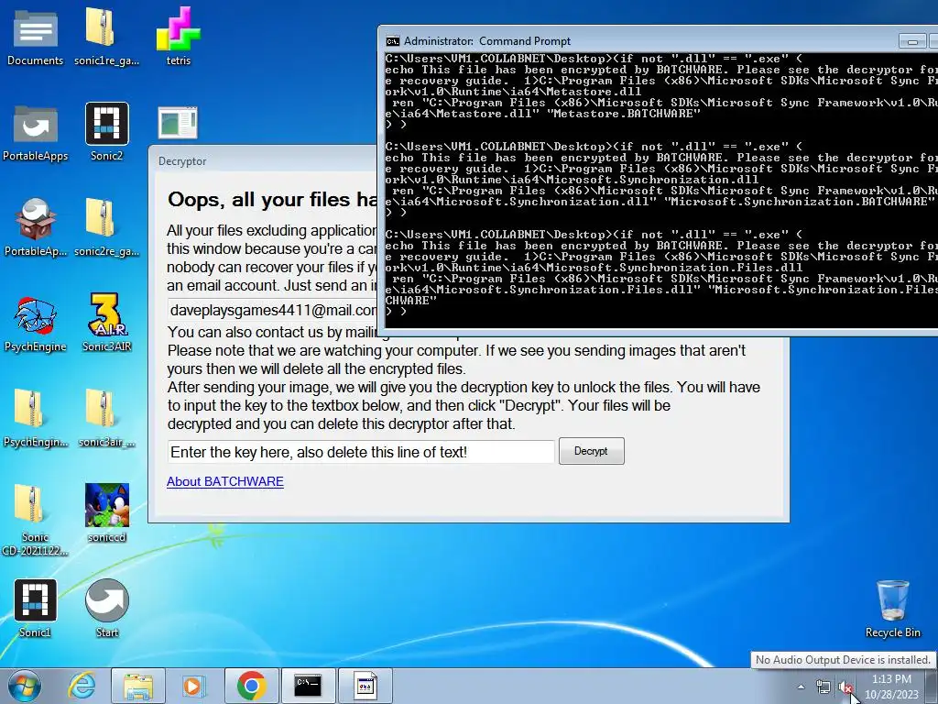Open the PortableAp... installer box icon

36,227
